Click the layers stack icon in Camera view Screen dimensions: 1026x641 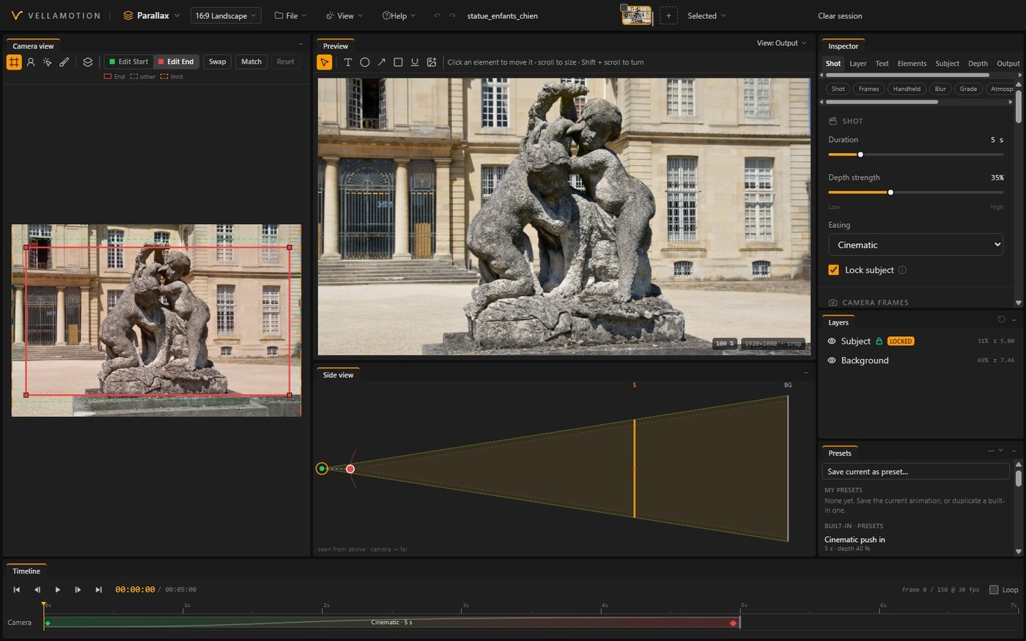tap(88, 62)
